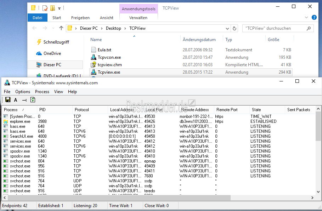The width and height of the screenshot is (322, 211).
Task: Click the OneDrive cloud icon
Action: (x=39, y=53)
